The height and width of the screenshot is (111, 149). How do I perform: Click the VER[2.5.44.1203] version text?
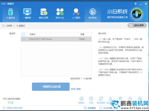[15, 108]
